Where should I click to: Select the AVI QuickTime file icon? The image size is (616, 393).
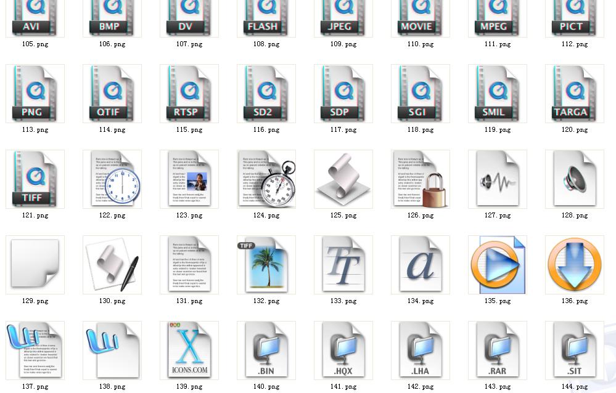[x=35, y=18]
